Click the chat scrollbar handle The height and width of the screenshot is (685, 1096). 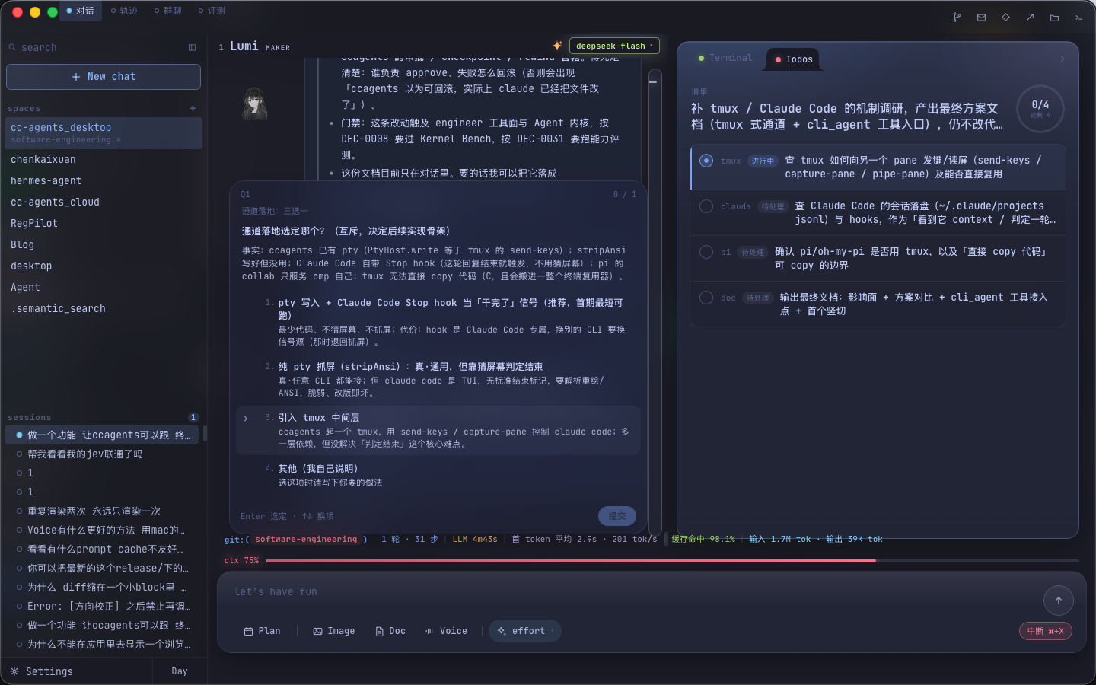pyautogui.click(x=653, y=81)
